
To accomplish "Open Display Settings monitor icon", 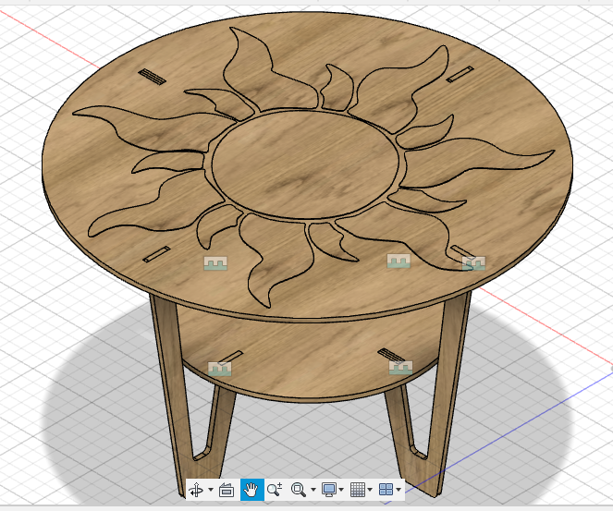I will pos(328,490).
